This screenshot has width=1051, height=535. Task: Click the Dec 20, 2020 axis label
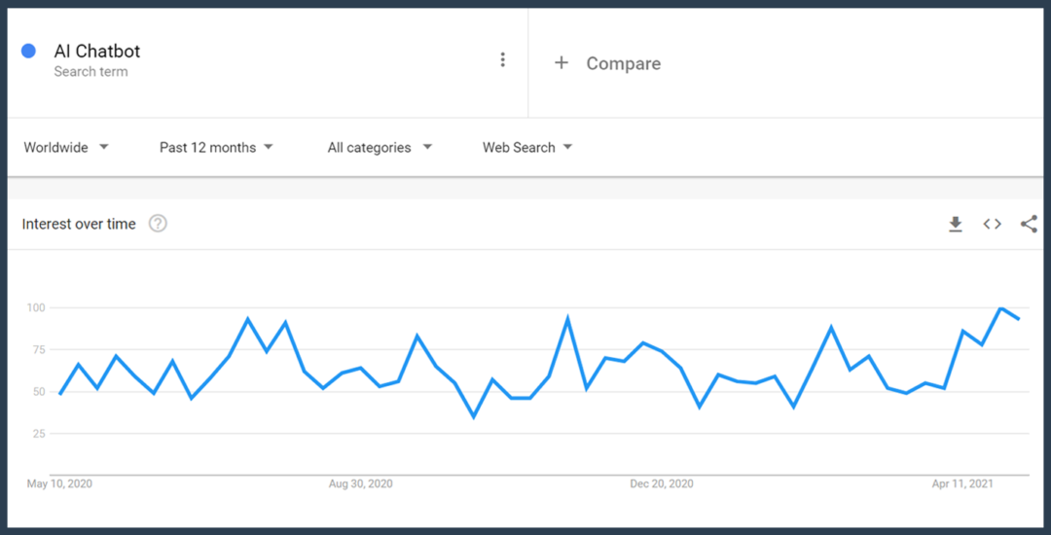coord(662,483)
